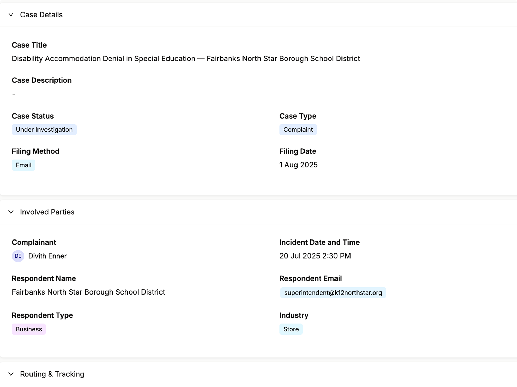Click the DE complainant avatar icon

pyautogui.click(x=18, y=256)
